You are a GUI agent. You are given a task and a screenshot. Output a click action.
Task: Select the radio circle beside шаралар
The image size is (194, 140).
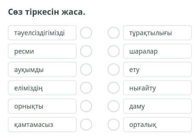coord(114,51)
